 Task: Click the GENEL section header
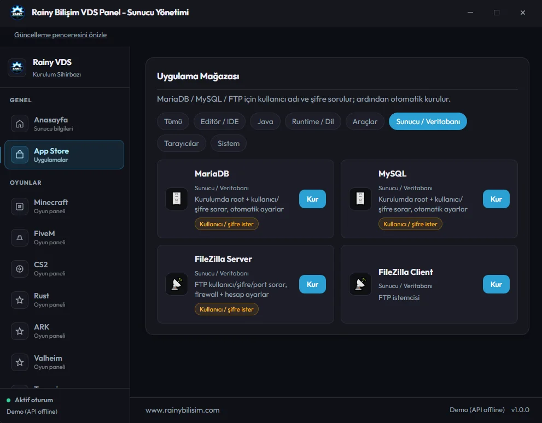21,100
